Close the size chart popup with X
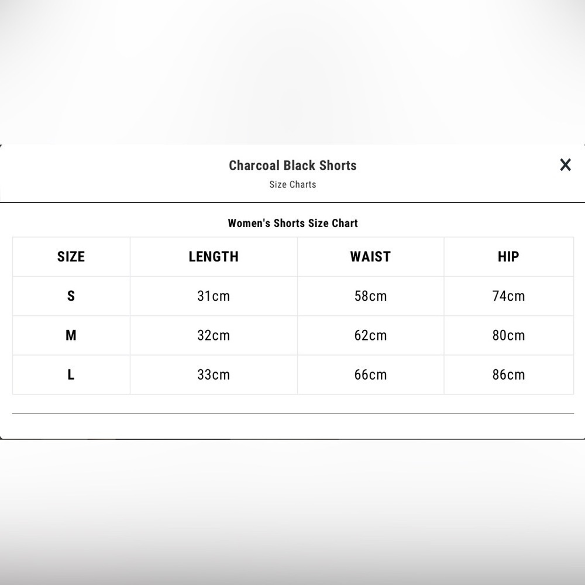This screenshot has width=585, height=585. point(565,164)
